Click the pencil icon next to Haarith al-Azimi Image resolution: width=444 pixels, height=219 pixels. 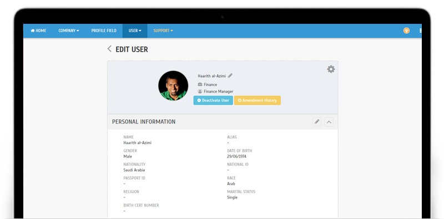pyautogui.click(x=230, y=75)
